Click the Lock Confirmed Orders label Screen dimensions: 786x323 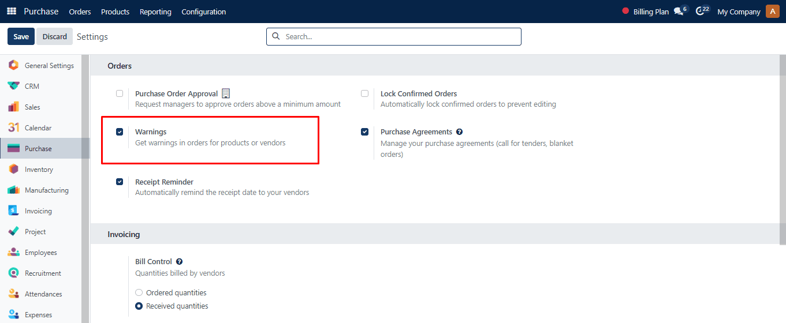tap(419, 93)
